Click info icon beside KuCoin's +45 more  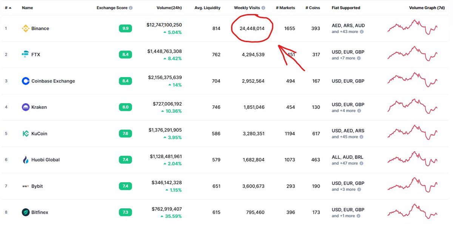[362, 137]
